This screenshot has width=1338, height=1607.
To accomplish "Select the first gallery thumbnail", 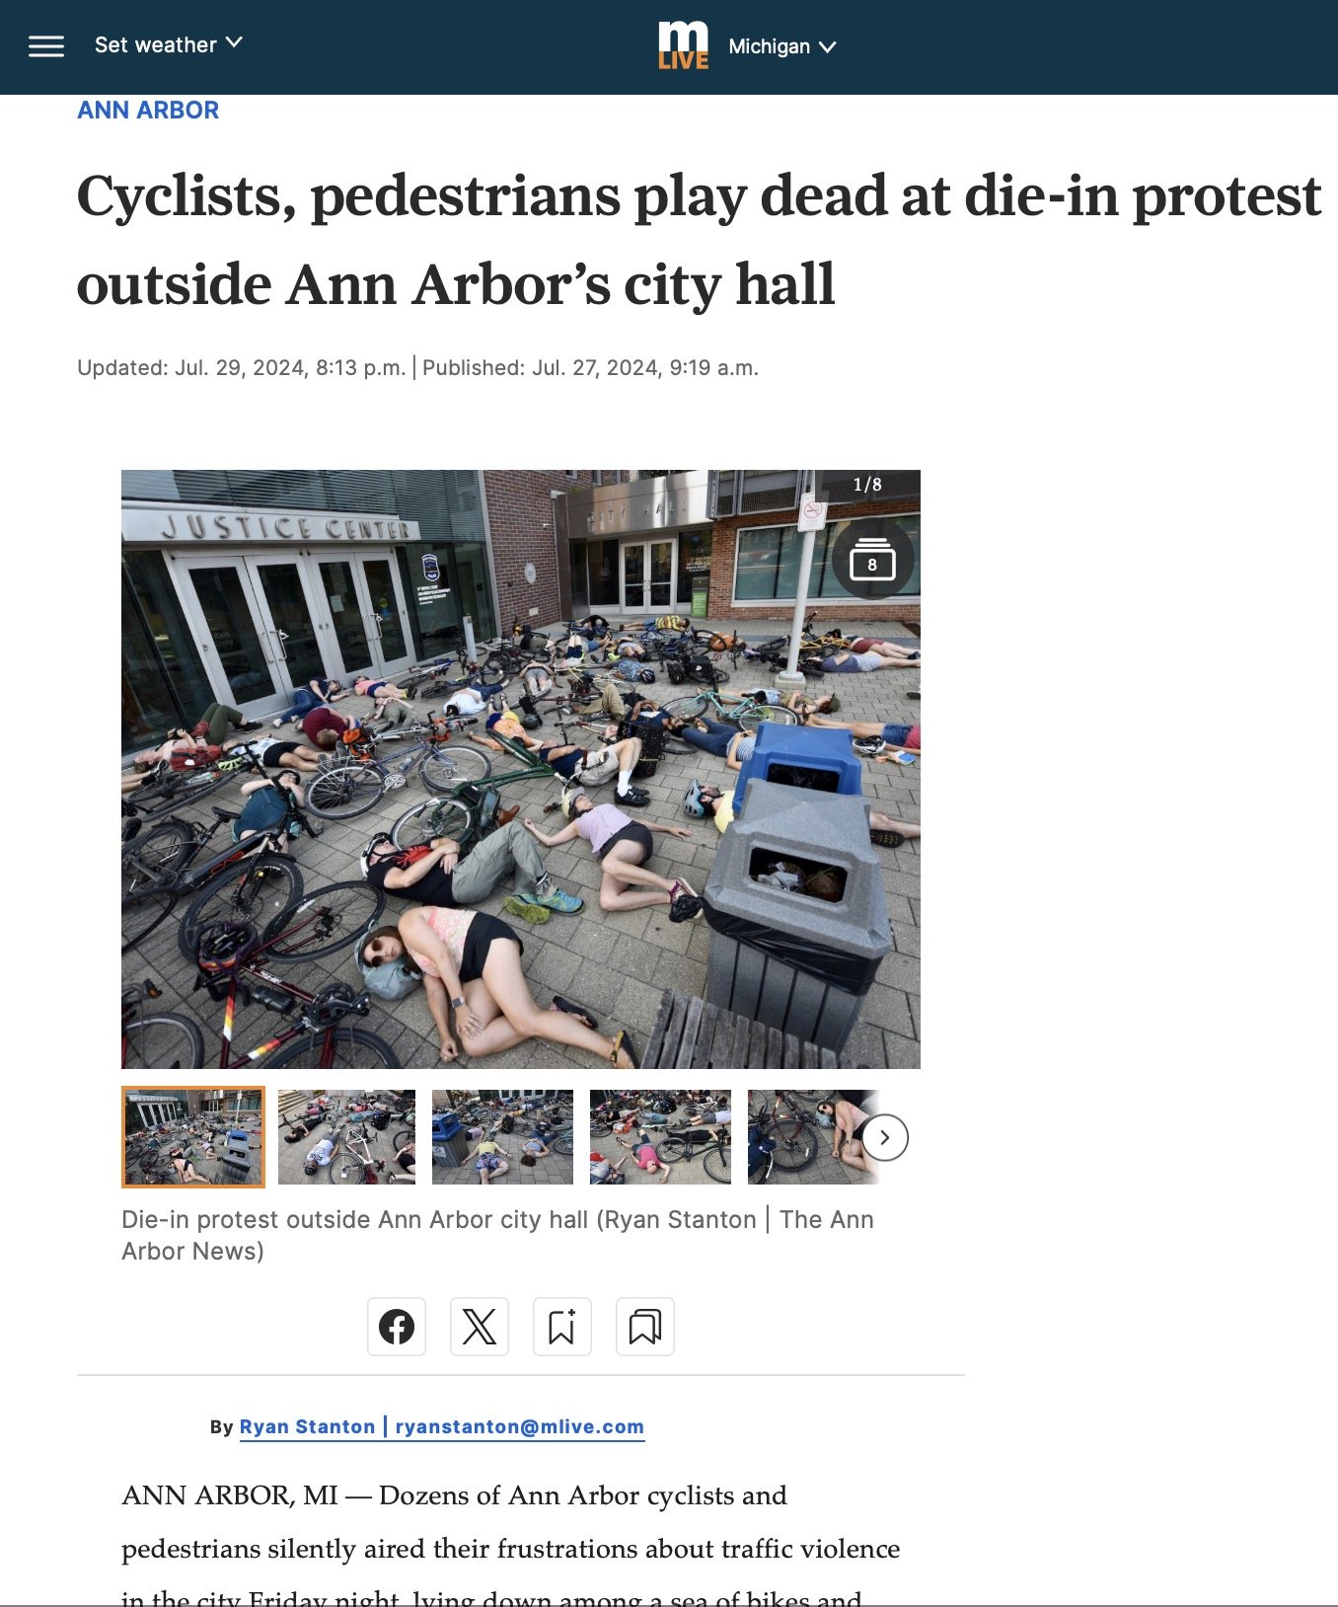I will coord(193,1137).
